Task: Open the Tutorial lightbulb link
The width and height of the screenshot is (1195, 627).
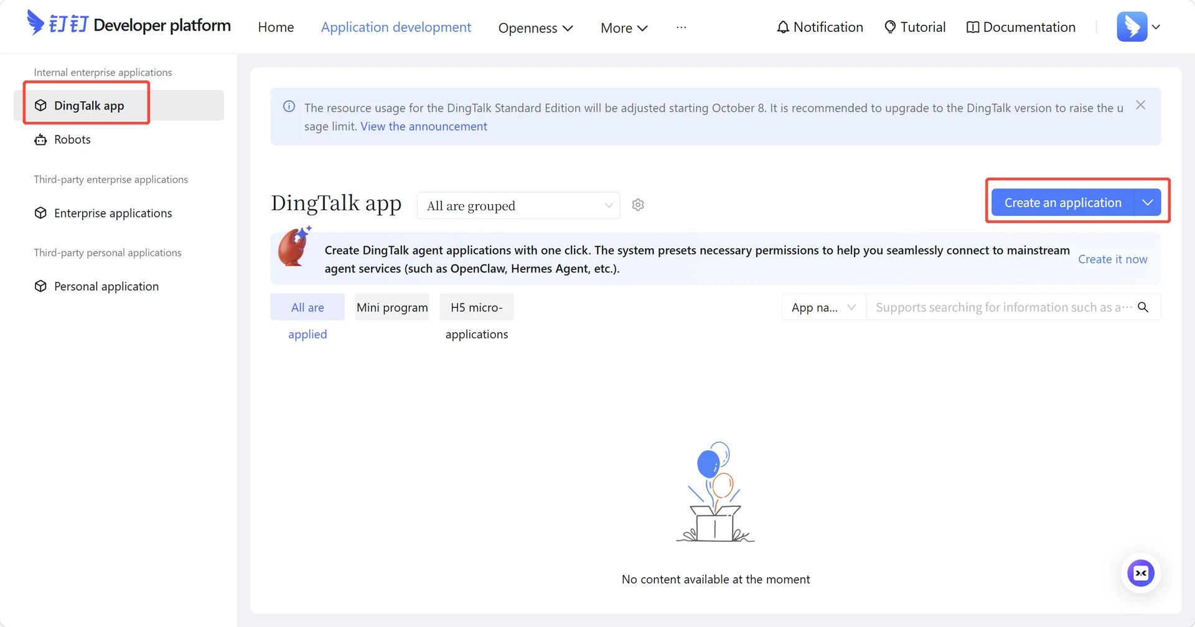Action: [915, 27]
